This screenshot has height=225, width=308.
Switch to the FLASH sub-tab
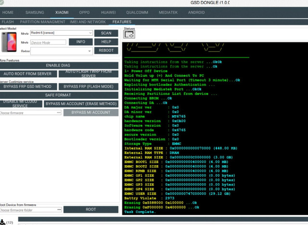click(8, 22)
